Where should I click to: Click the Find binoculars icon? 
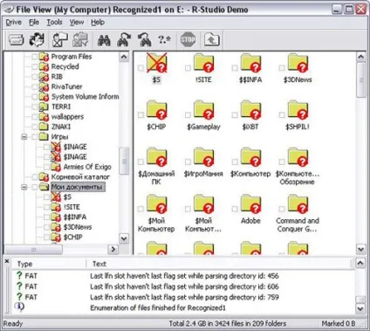pyautogui.click(x=104, y=40)
